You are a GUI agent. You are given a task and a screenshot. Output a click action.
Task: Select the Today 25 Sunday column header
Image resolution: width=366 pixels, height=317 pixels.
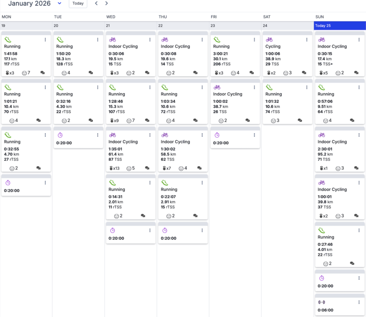point(339,26)
